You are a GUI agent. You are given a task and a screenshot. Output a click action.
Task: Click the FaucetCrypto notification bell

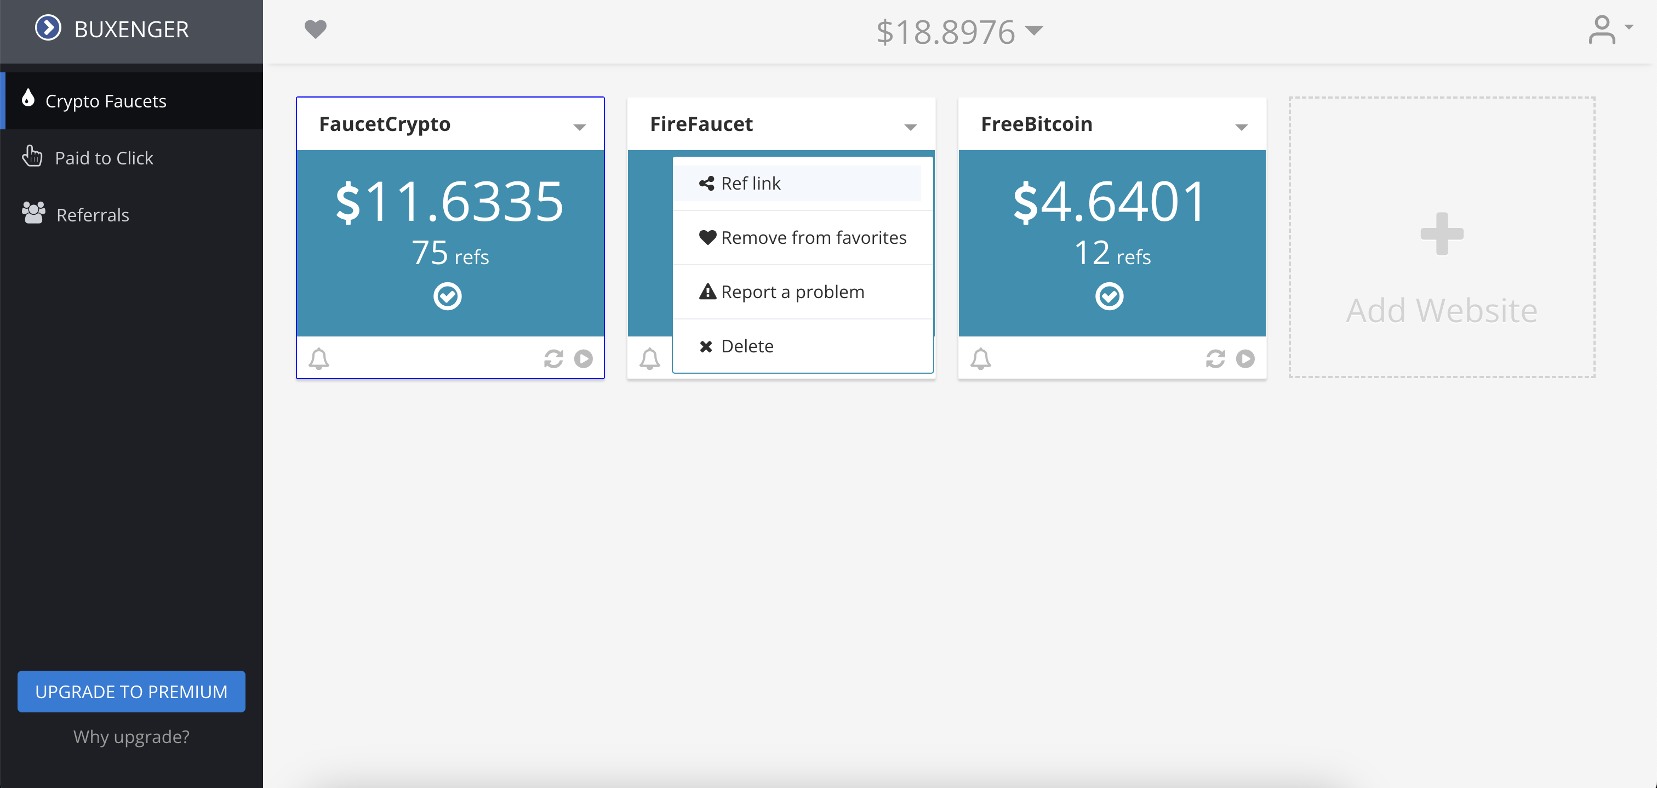[x=319, y=358]
